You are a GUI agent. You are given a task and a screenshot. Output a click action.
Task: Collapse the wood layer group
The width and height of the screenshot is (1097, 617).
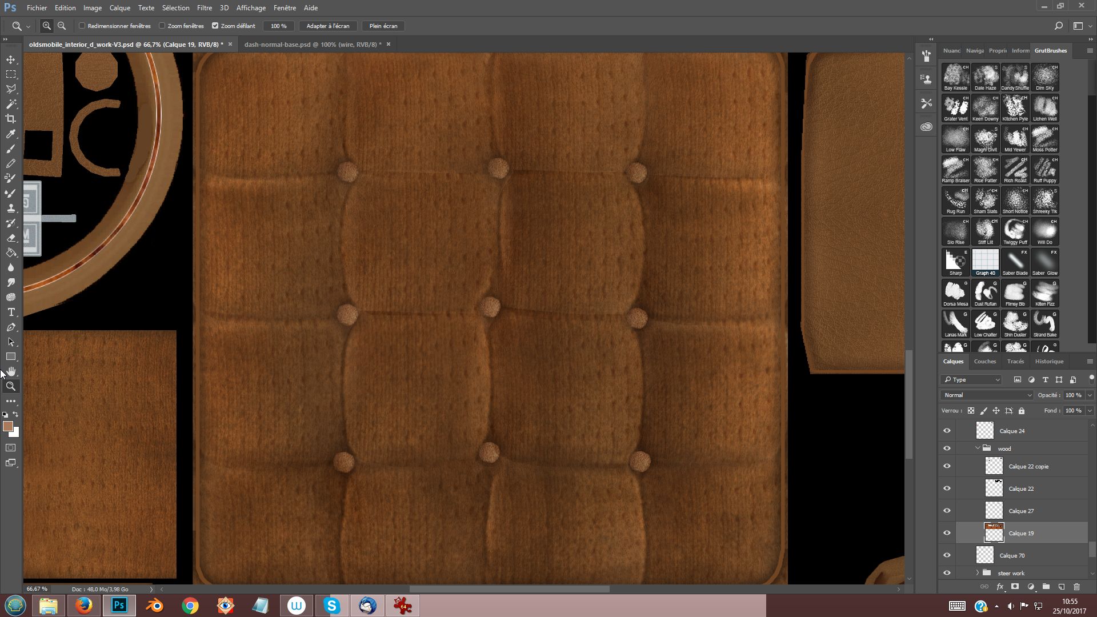tap(978, 448)
